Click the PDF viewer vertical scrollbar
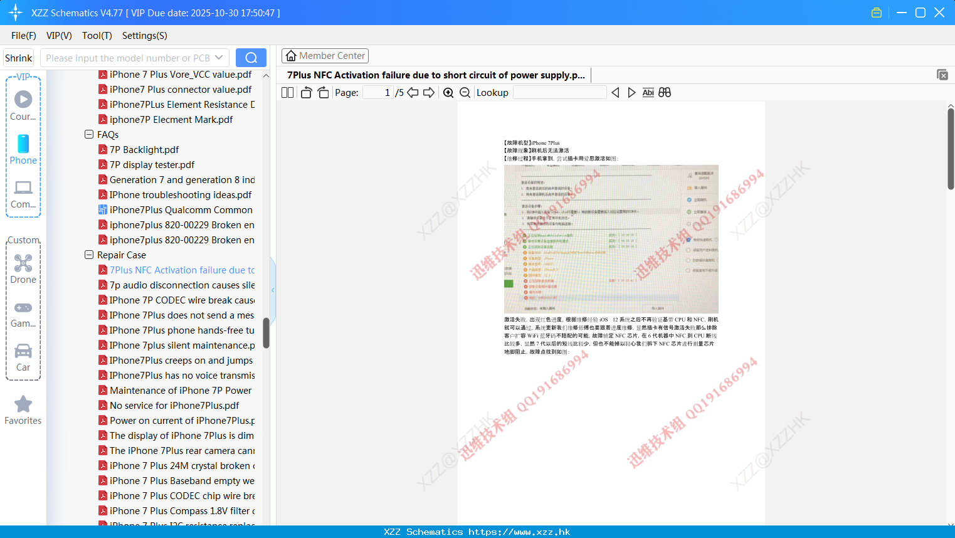The width and height of the screenshot is (955, 538). (951, 149)
